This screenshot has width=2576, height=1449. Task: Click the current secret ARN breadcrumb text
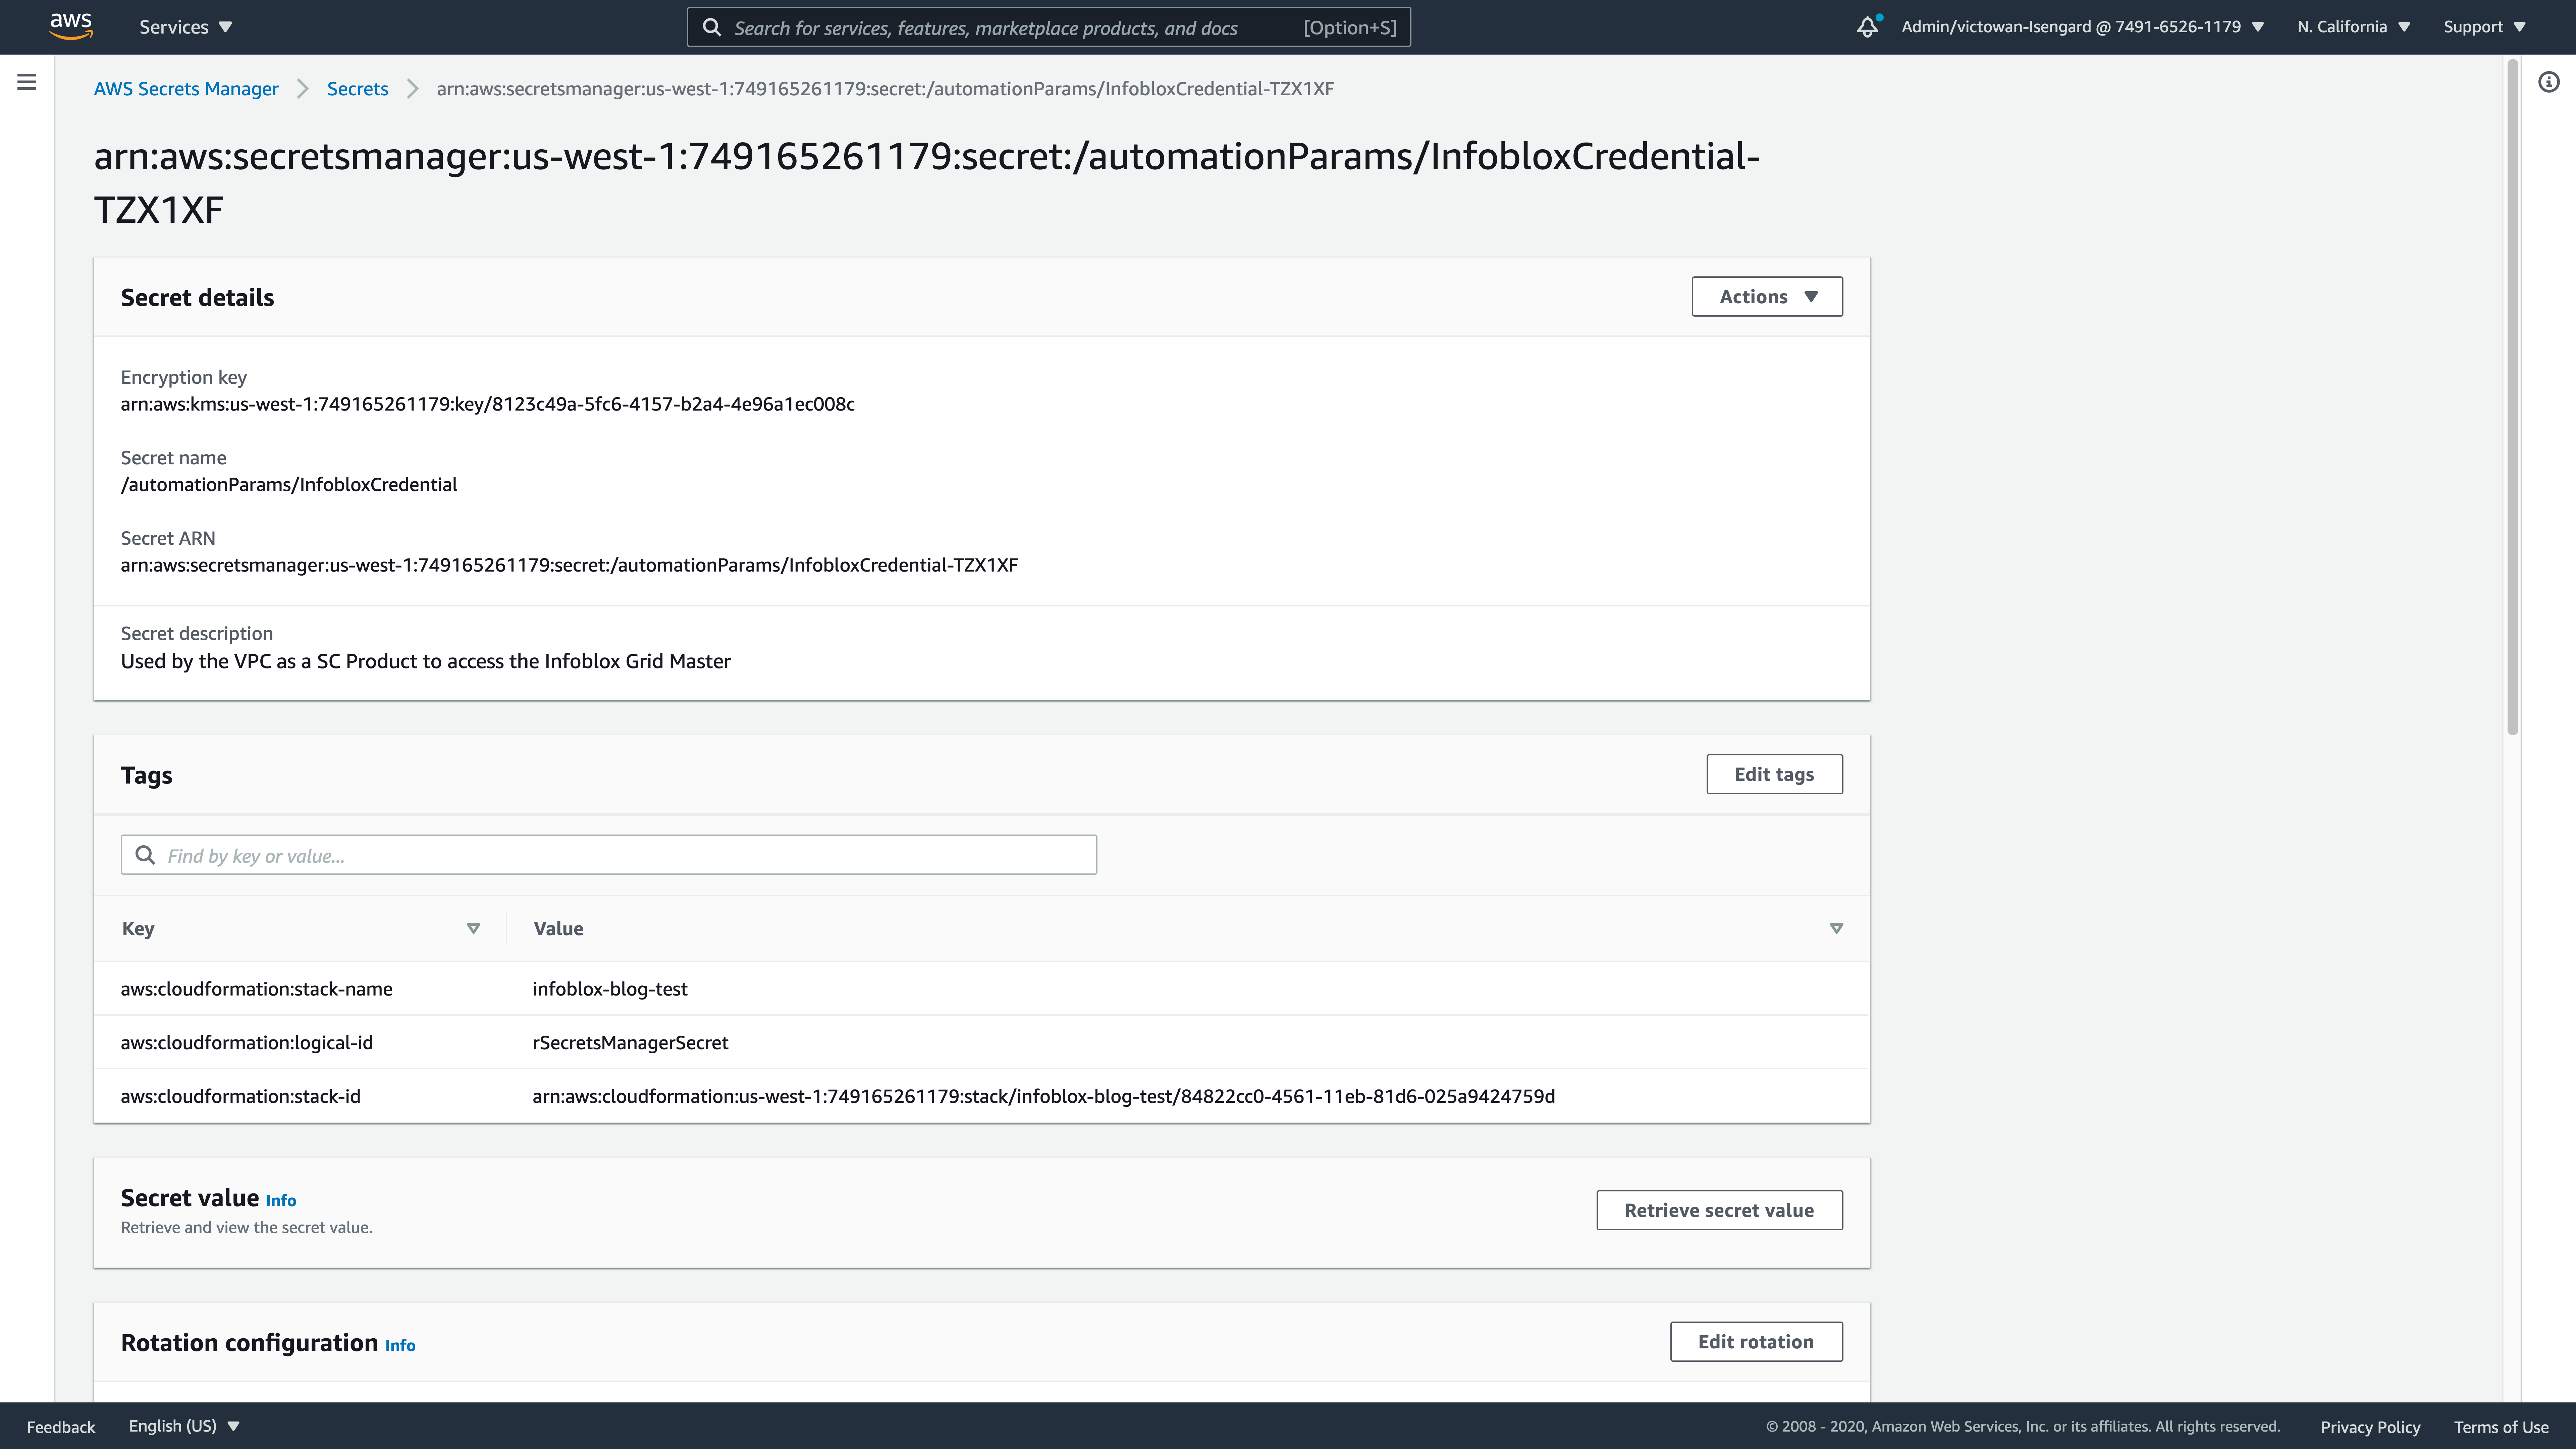(x=885, y=89)
